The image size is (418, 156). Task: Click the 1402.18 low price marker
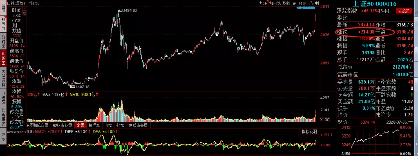click(x=80, y=87)
